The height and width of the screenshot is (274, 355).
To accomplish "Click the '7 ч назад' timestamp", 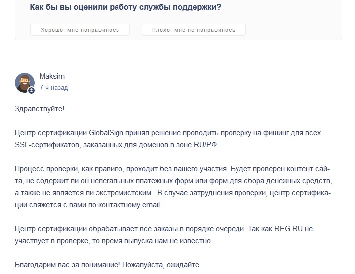I will [x=54, y=88].
